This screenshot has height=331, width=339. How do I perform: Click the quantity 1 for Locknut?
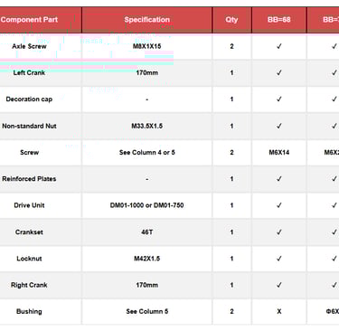[x=231, y=259]
